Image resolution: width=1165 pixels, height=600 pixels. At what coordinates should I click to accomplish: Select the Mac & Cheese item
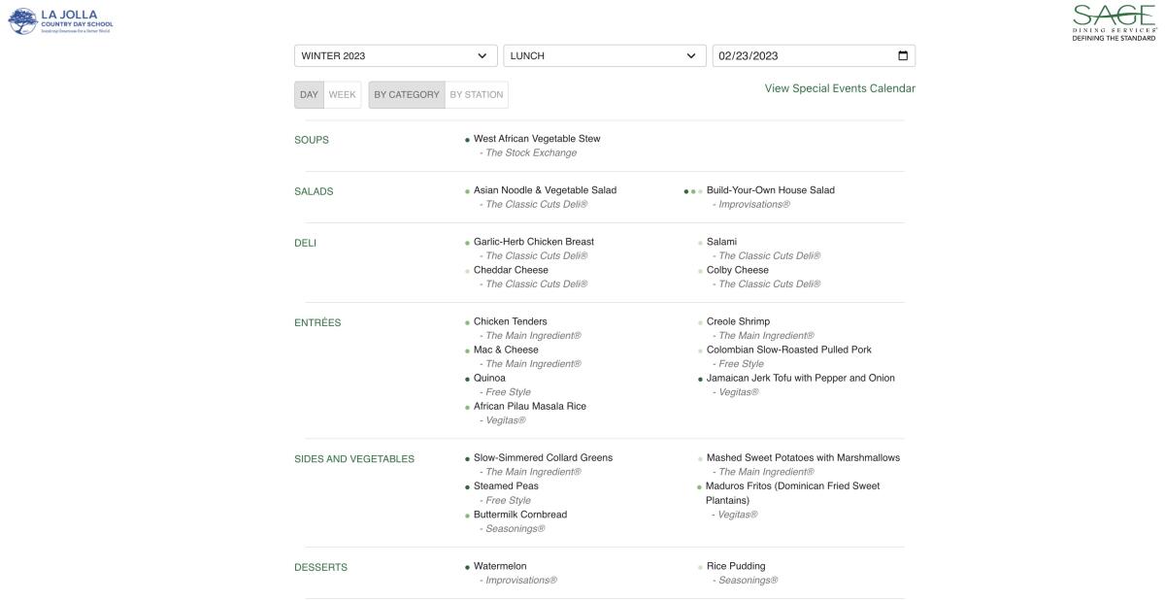[506, 350]
